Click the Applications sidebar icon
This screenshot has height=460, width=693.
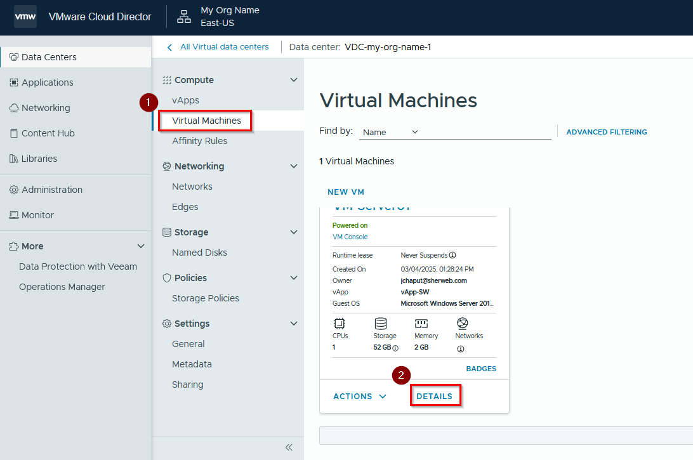(x=14, y=82)
